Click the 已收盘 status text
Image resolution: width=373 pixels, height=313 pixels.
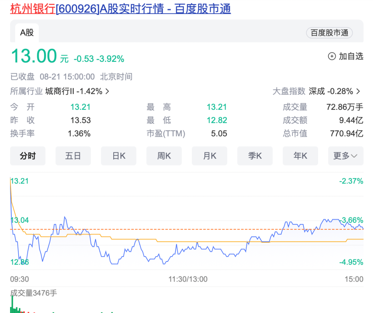22,77
